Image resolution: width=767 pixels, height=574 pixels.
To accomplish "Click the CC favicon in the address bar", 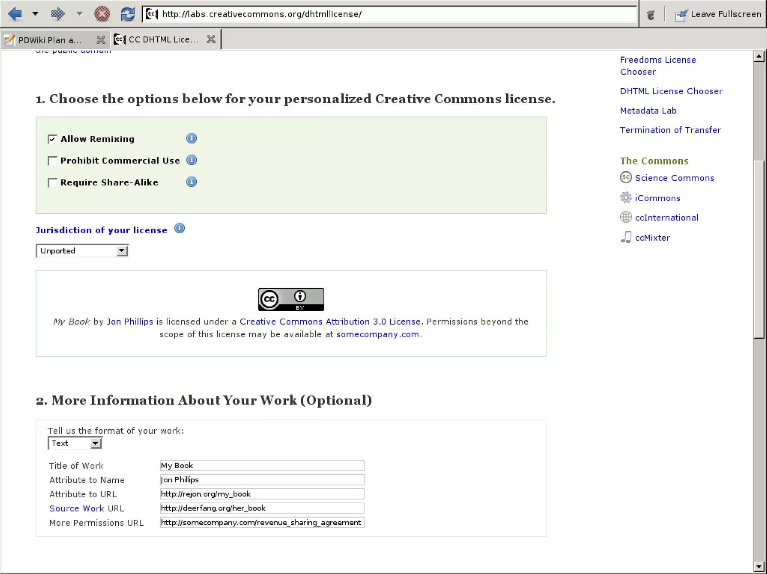I will point(152,14).
